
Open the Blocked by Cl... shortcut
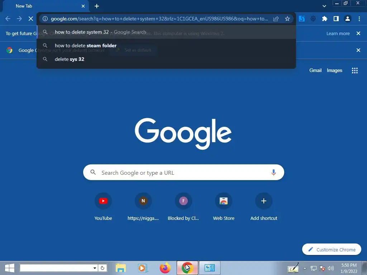pyautogui.click(x=183, y=207)
